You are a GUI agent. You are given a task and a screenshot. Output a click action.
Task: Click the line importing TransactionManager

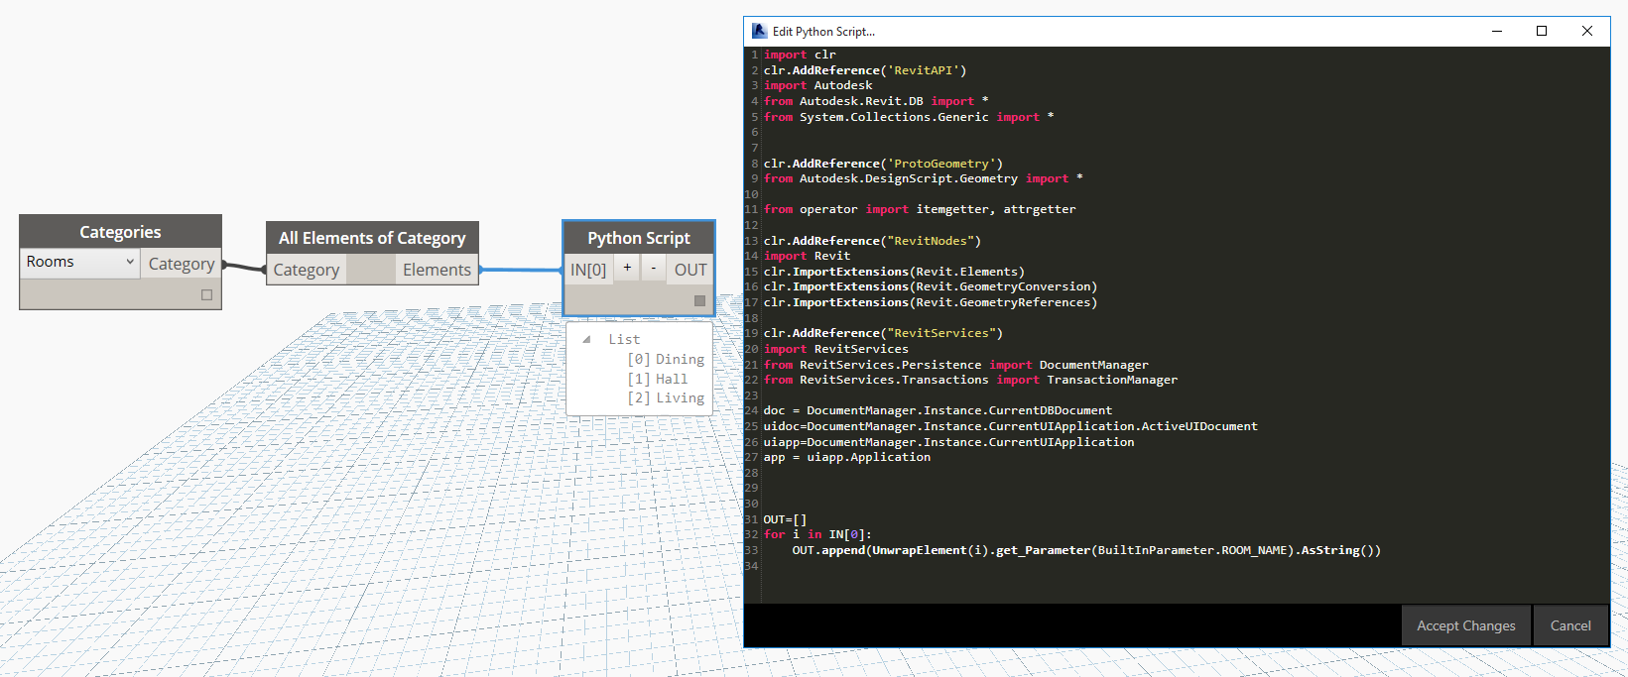(x=970, y=380)
